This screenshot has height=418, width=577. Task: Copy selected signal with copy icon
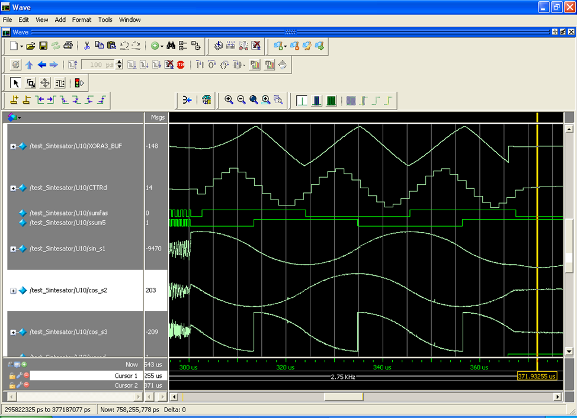[x=100, y=45]
